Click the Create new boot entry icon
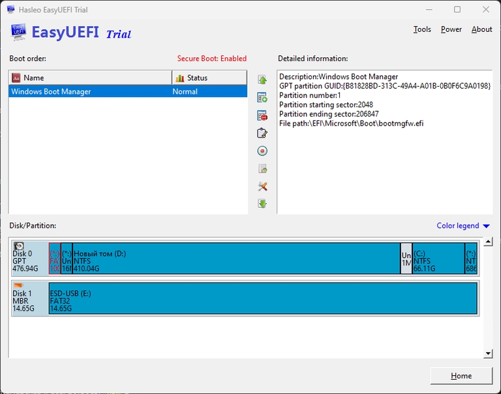Screen dimensions: 501x394 point(262,98)
